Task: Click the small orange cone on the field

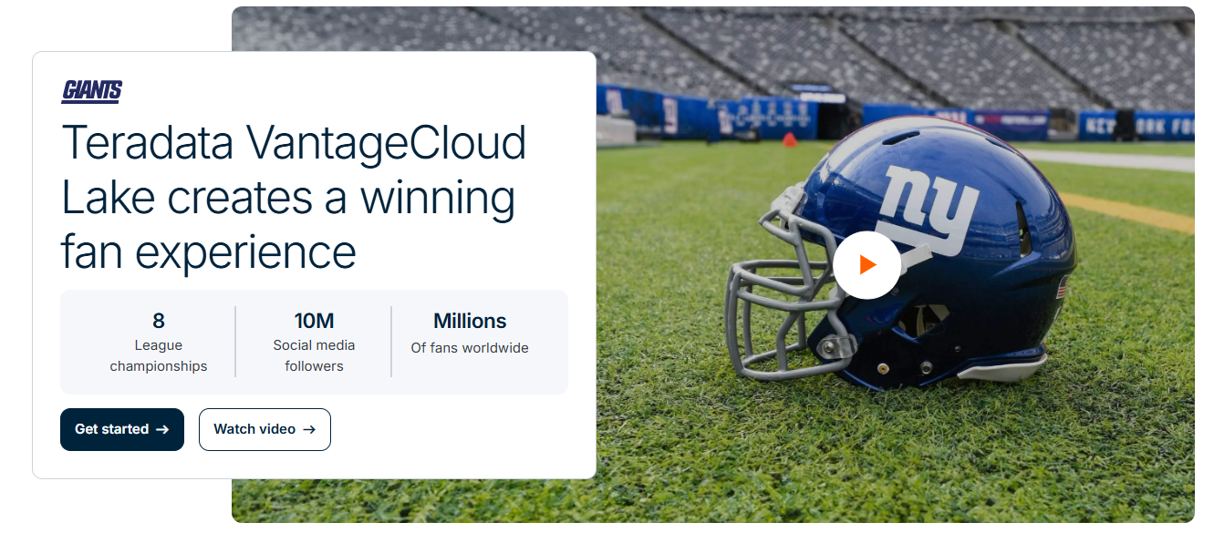Action: (x=788, y=139)
